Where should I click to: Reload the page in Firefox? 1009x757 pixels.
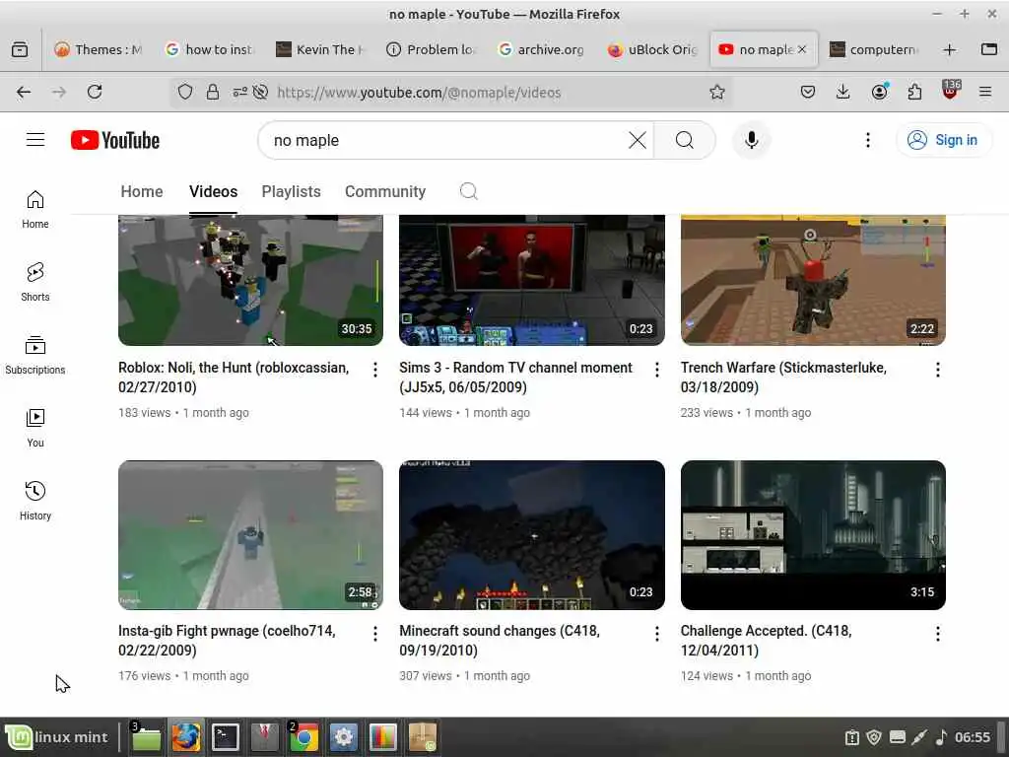click(95, 92)
